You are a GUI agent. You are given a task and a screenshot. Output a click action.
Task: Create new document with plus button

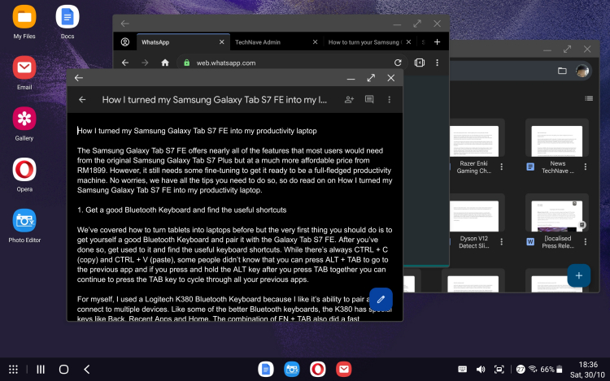tap(578, 275)
